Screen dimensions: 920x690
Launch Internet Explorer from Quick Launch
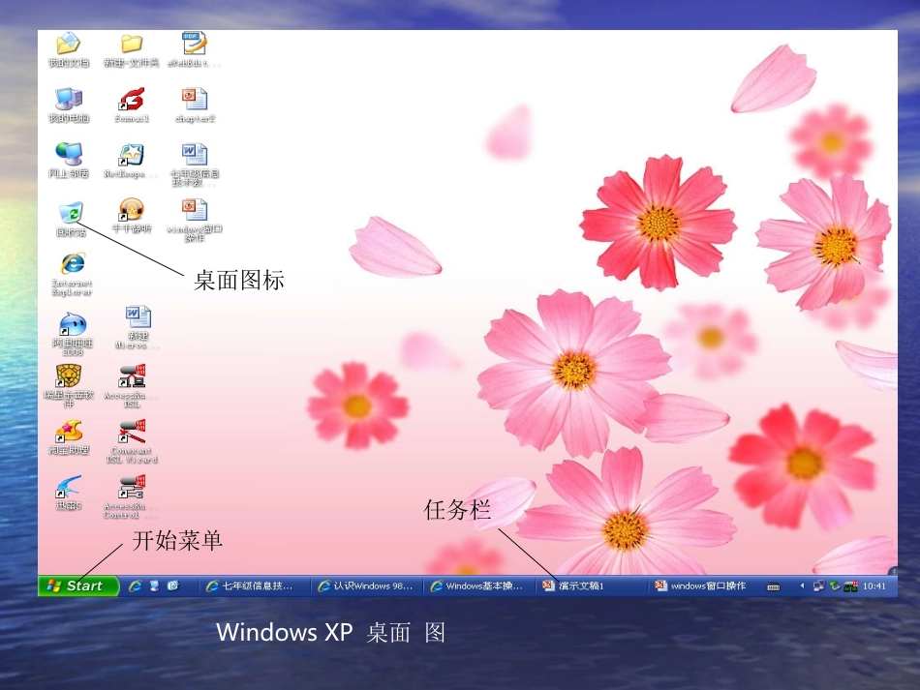point(136,585)
